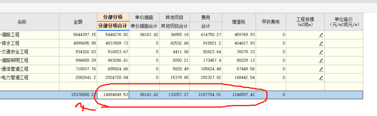Viewport: 377px width, 116px height.
Task: Click amount cell 4999695.98
Action: (78, 44)
